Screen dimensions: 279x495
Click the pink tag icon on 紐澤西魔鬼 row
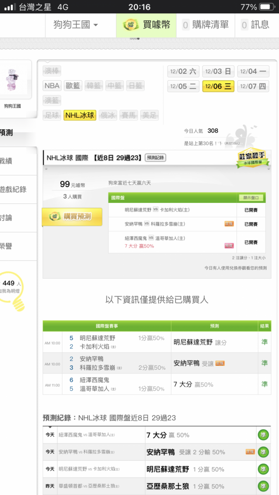(x=229, y=246)
